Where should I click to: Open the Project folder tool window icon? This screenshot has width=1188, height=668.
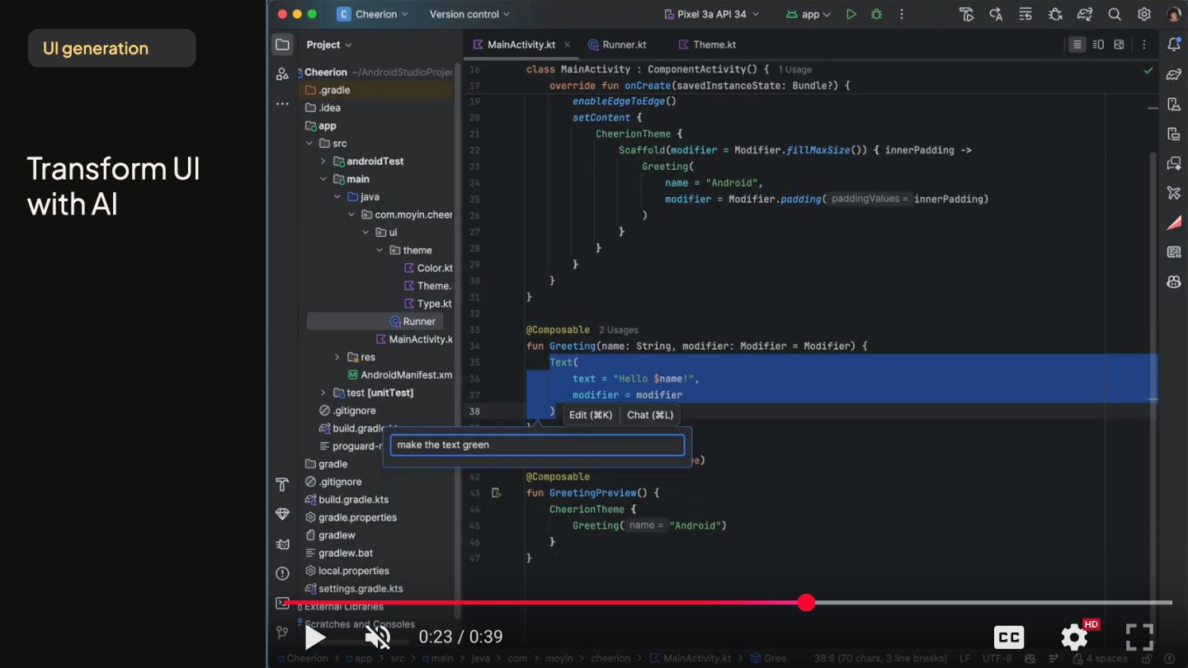[x=282, y=45]
